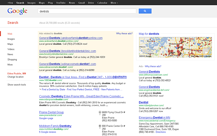Open Calendar in the top bar
This screenshot has width=217, height=136.
click(x=102, y=3)
